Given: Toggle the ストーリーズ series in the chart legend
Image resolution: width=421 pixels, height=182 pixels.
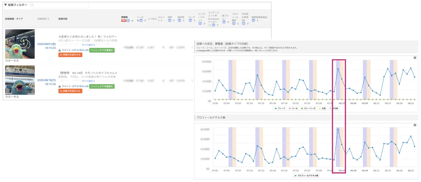Looking at the screenshot, I should tap(308, 108).
